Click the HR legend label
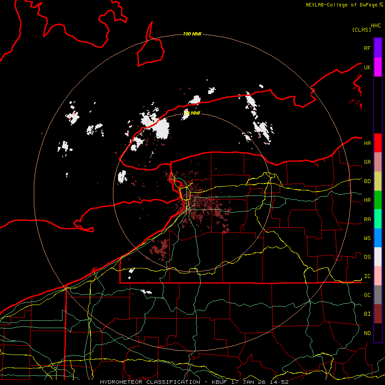This screenshot has width=385, height=385. [367, 200]
